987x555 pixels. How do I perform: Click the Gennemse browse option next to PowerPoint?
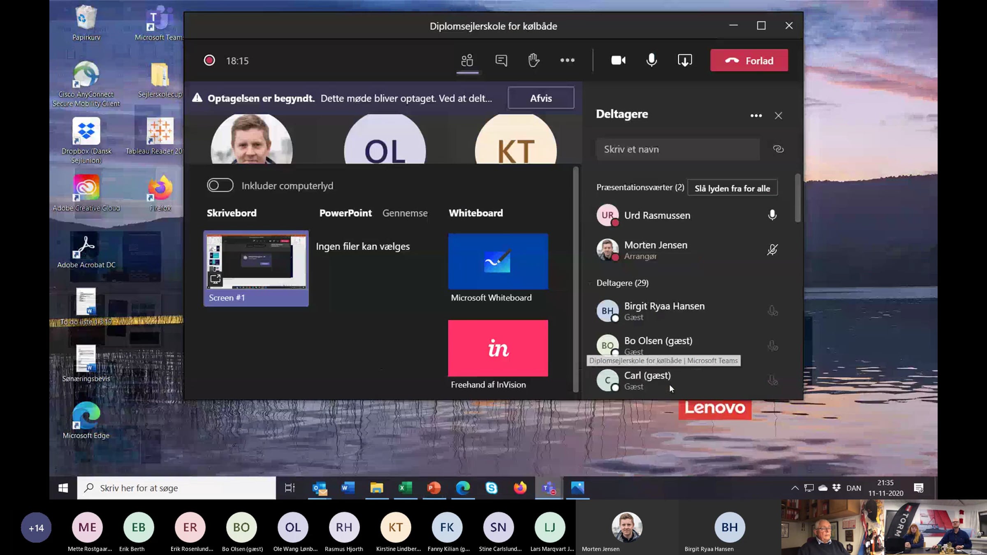tap(405, 213)
